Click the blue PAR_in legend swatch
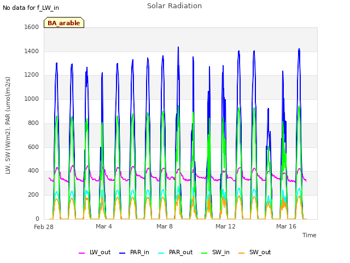This screenshot has width=350, height=263. tap(122, 253)
